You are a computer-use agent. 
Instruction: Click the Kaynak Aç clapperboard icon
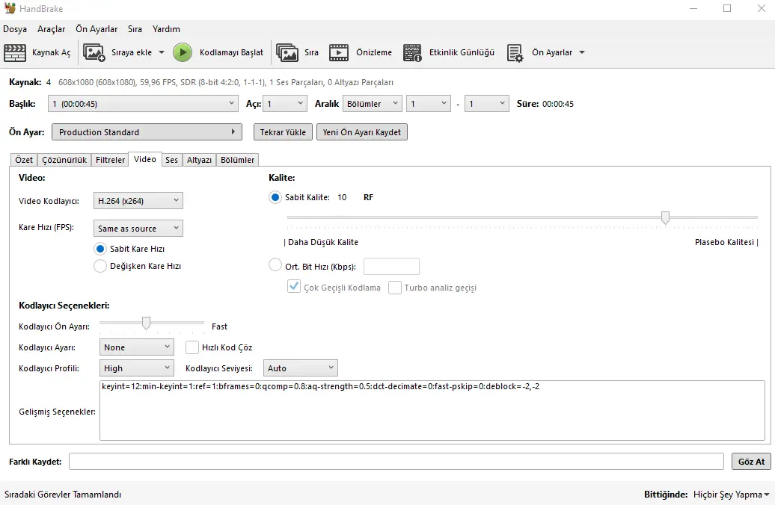click(x=15, y=52)
